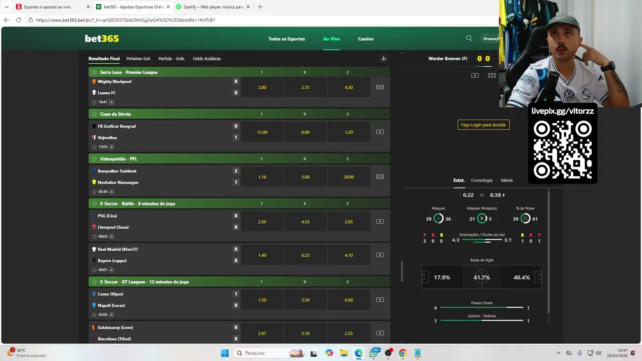The image size is (642, 361).
Task: Switch to Resultado Final market tab
Action: pos(104,59)
